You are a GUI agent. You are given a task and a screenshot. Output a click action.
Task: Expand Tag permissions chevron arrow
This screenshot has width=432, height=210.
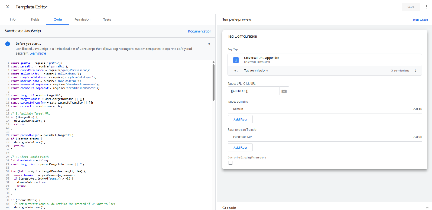[416, 71]
